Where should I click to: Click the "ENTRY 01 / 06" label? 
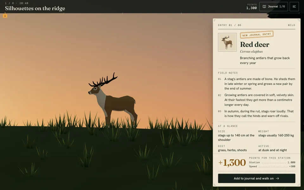[230, 25]
